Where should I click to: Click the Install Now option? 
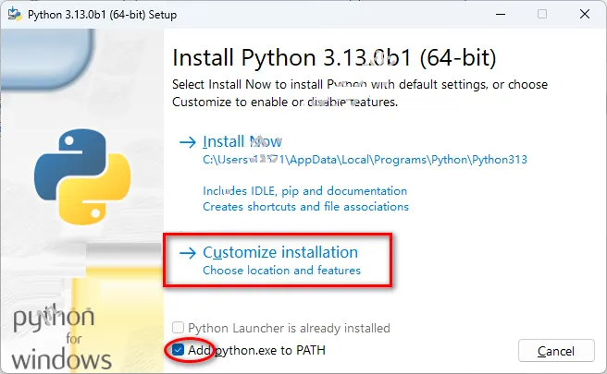(x=242, y=142)
